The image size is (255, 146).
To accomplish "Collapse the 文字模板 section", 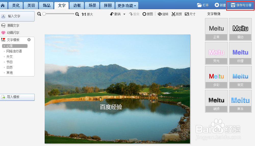I will coord(29,40).
